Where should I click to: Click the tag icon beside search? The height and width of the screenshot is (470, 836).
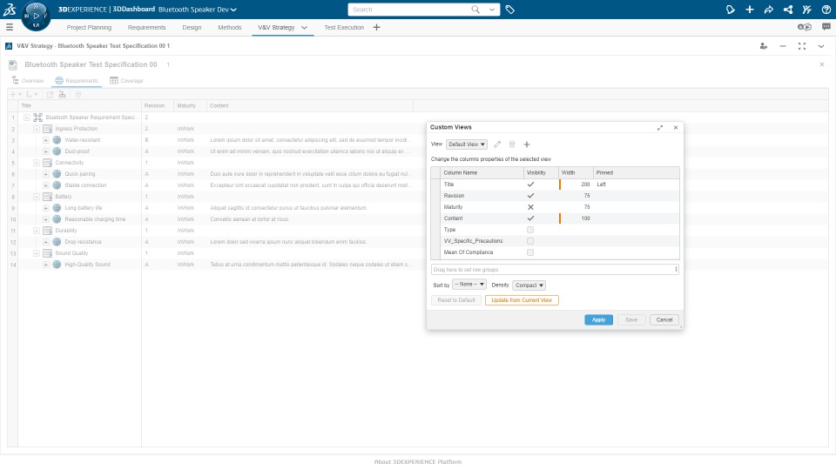click(x=509, y=10)
